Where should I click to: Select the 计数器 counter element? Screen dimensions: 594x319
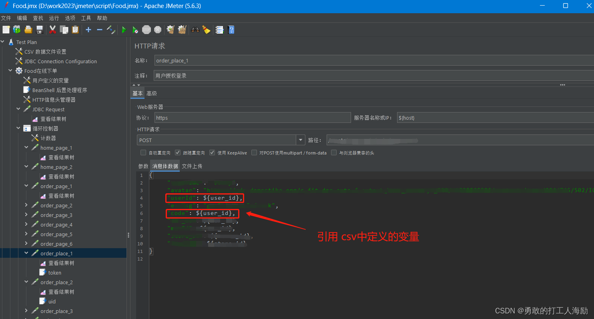coord(44,138)
